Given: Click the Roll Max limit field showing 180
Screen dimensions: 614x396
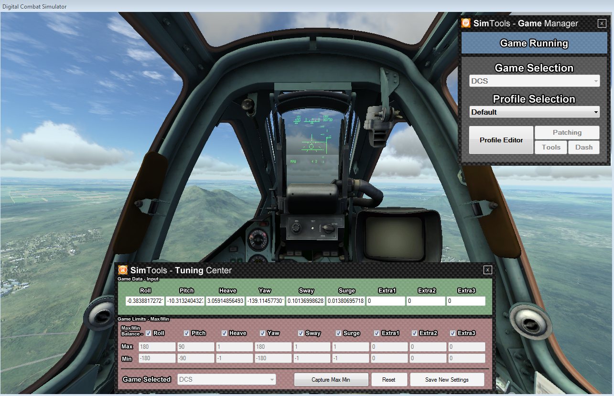Looking at the screenshot, I should pos(157,347).
